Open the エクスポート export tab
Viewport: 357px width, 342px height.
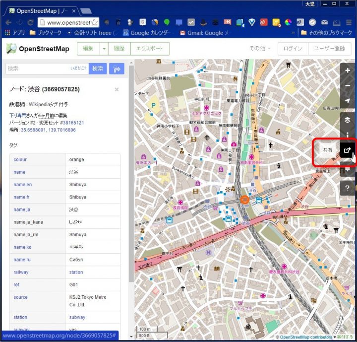click(x=150, y=49)
